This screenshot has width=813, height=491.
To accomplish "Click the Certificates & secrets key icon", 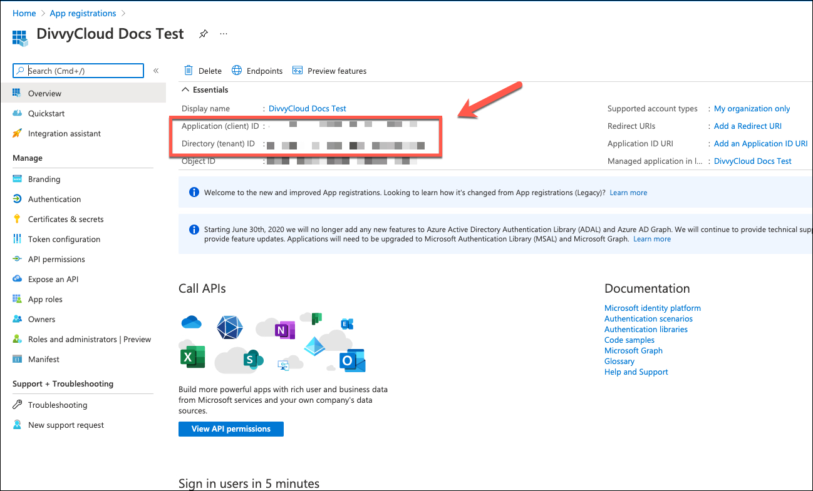I will pyautogui.click(x=17, y=219).
